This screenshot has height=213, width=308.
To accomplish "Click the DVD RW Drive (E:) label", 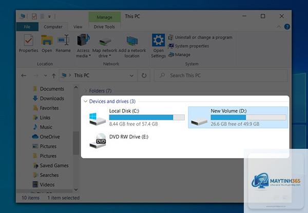I will (129, 137).
